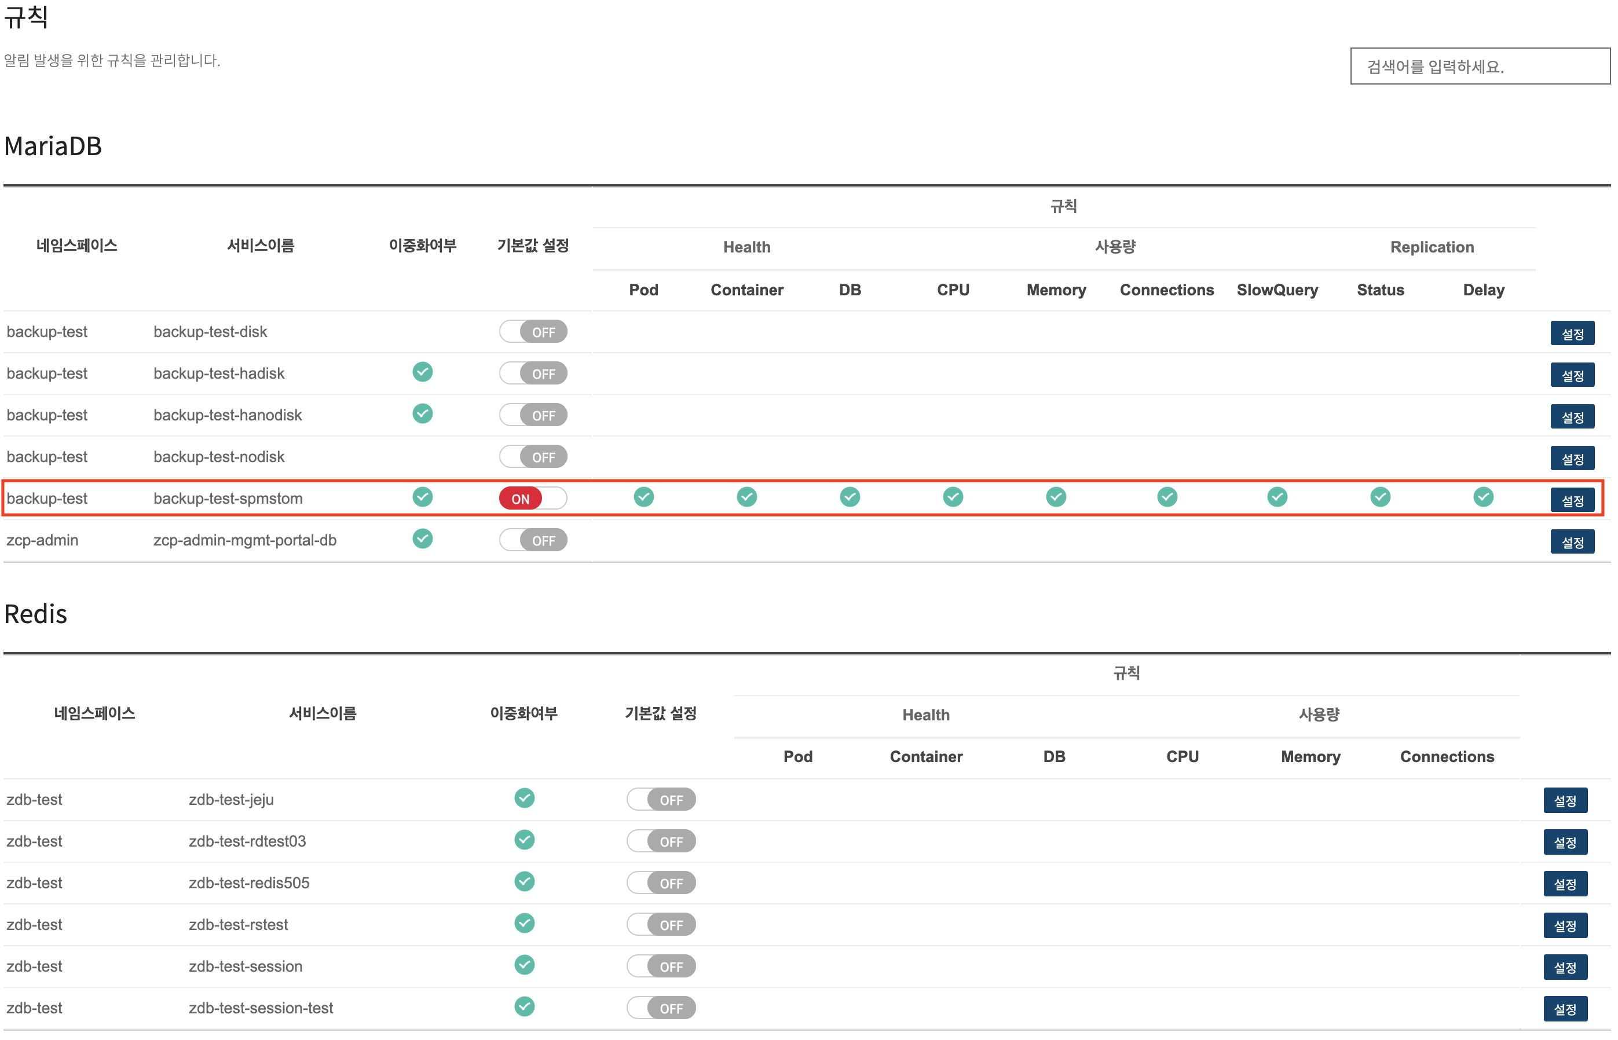Click redundancy check icon for zdb-test-session
Screen dimensions: 1618x1040
pos(524,965)
